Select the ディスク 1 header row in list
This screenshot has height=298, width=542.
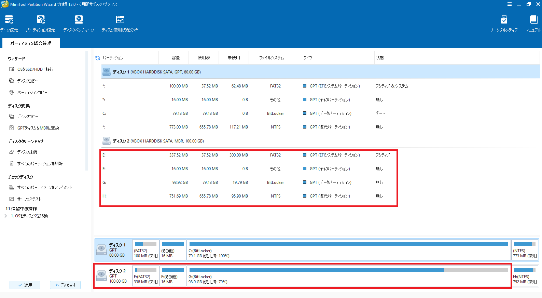pyautogui.click(x=321, y=72)
